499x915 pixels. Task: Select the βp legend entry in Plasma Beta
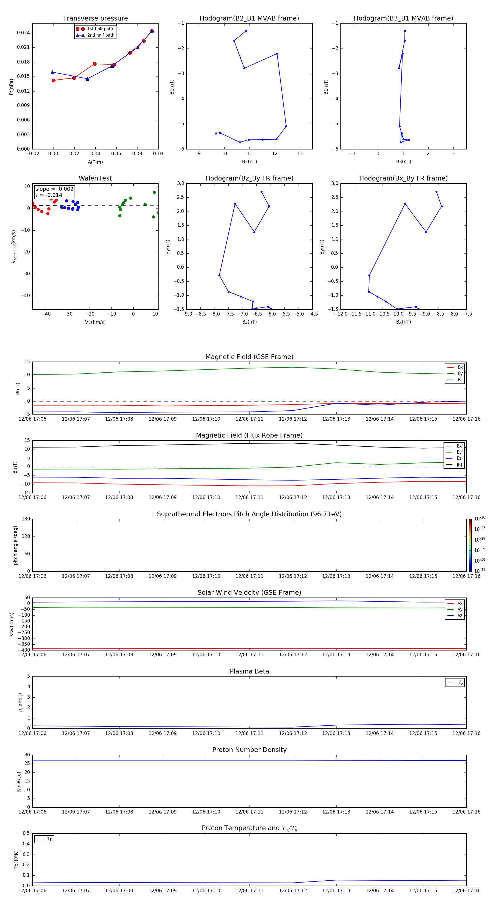(x=455, y=682)
